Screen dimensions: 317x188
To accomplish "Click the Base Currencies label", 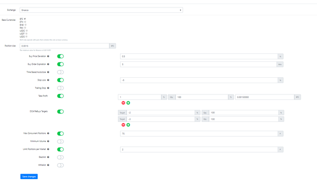I will (8, 20).
